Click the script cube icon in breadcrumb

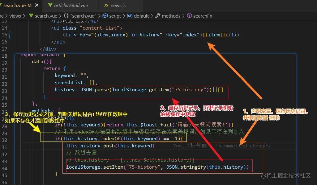(105, 16)
